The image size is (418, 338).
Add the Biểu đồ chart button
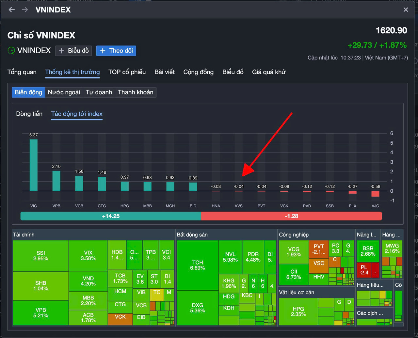click(x=73, y=51)
